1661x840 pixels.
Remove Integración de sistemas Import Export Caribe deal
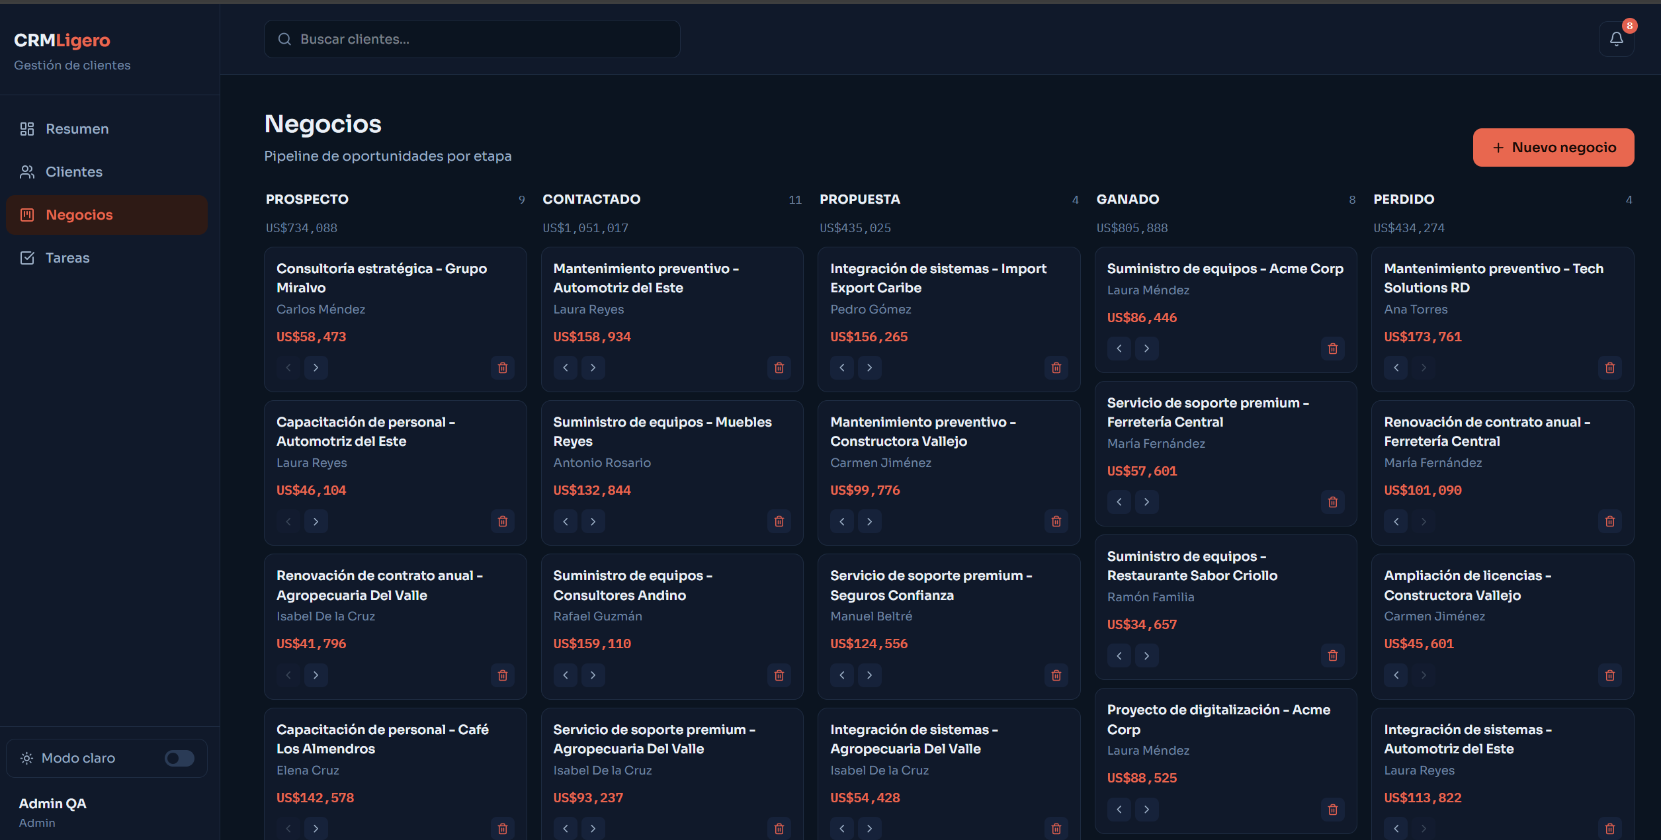click(1056, 368)
